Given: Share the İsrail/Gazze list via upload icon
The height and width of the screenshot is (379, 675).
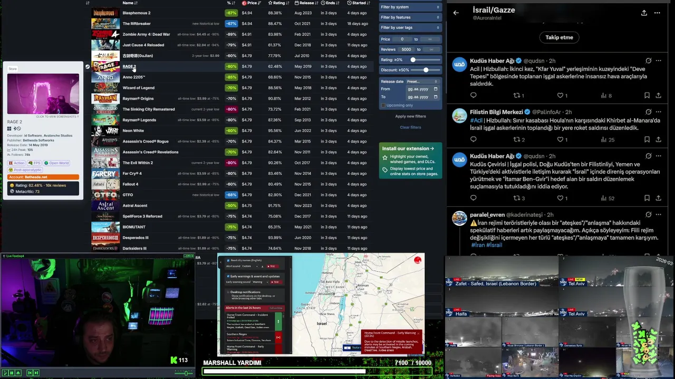Looking at the screenshot, I should tap(644, 13).
